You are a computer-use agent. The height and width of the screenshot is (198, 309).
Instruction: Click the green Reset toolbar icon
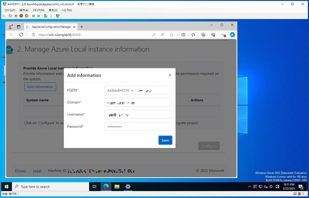click(39, 16)
